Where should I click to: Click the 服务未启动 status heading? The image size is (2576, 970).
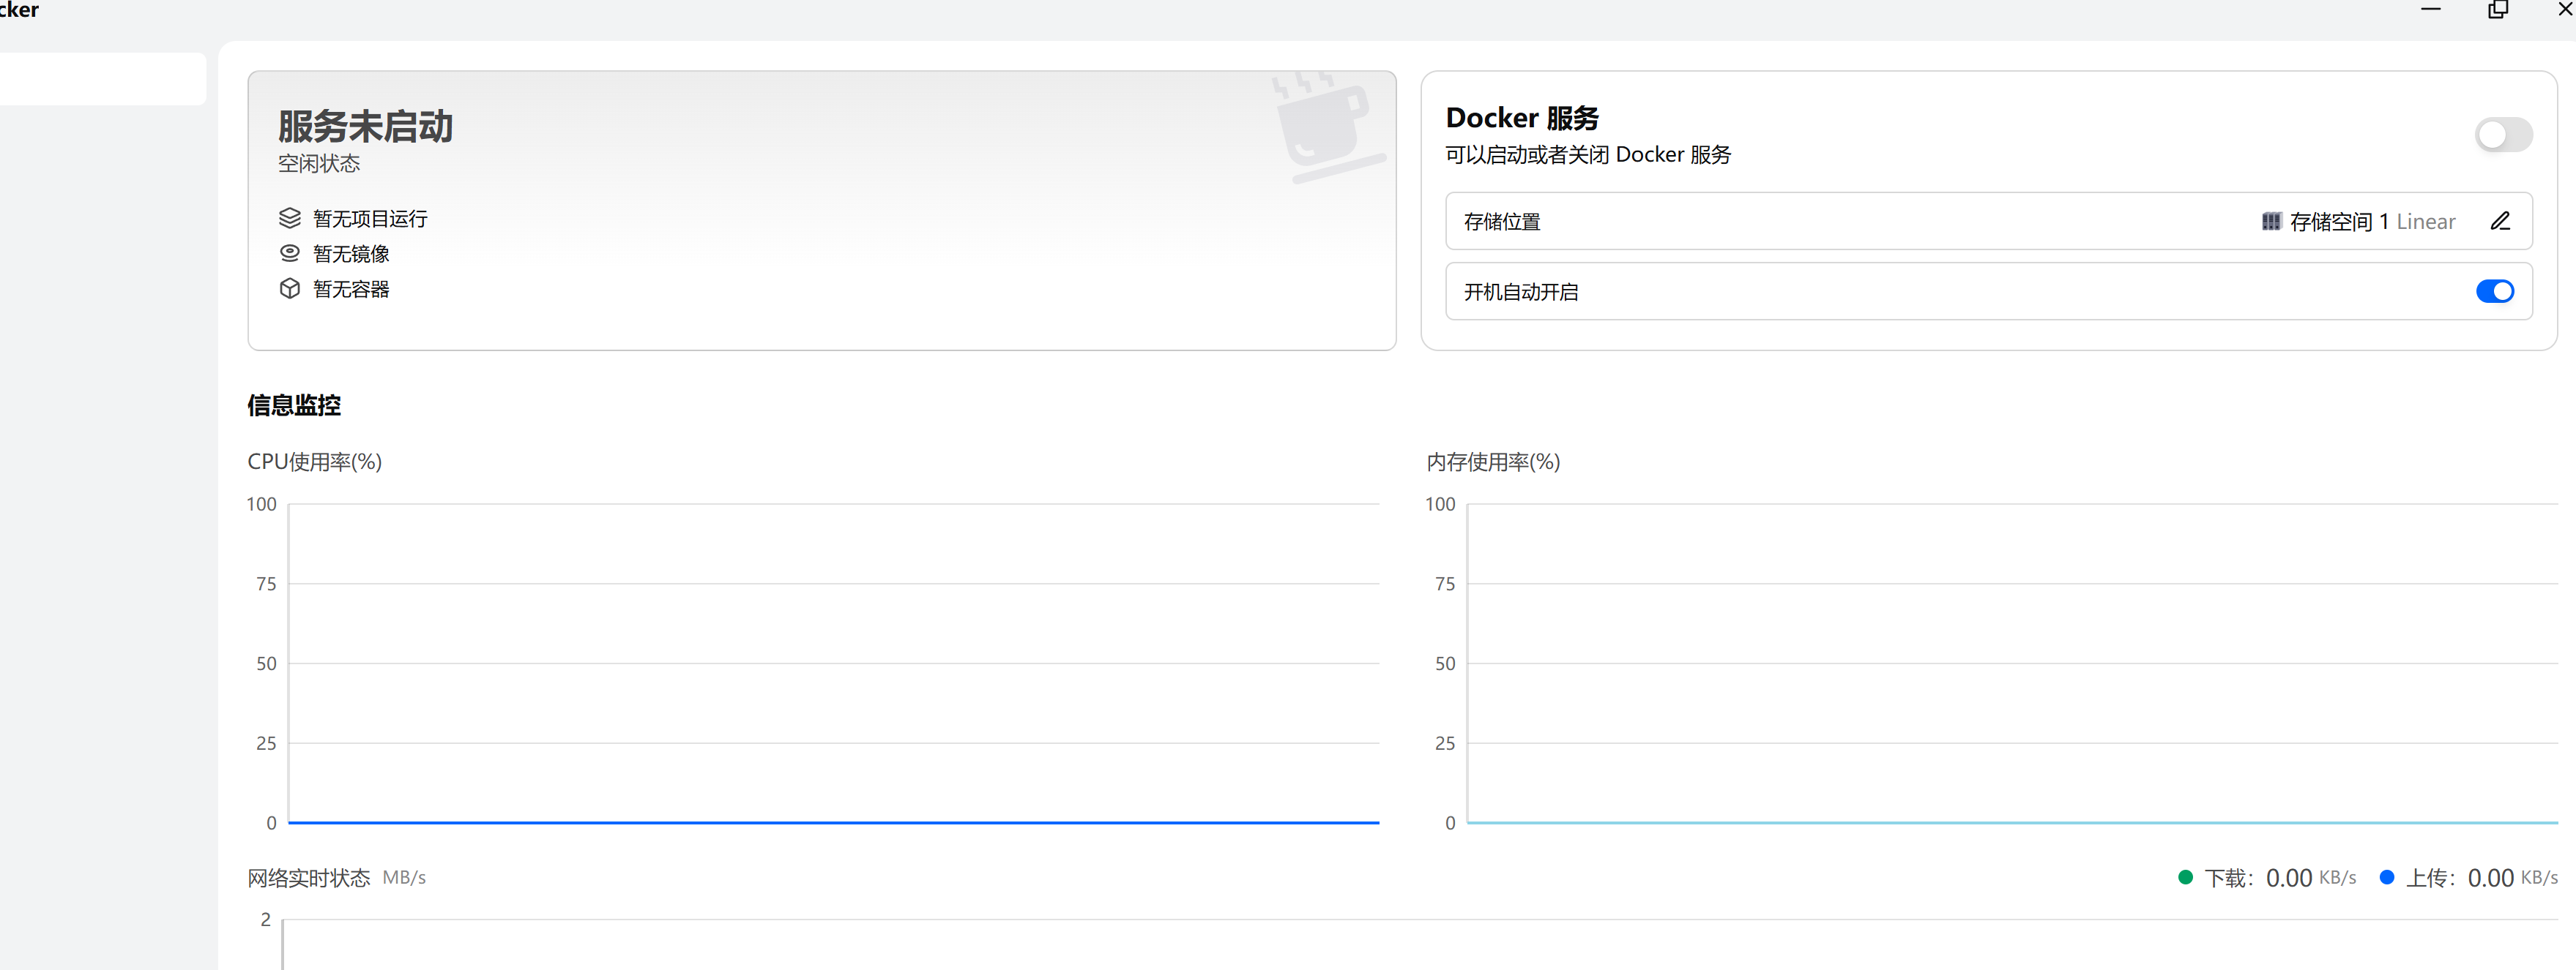(x=365, y=127)
